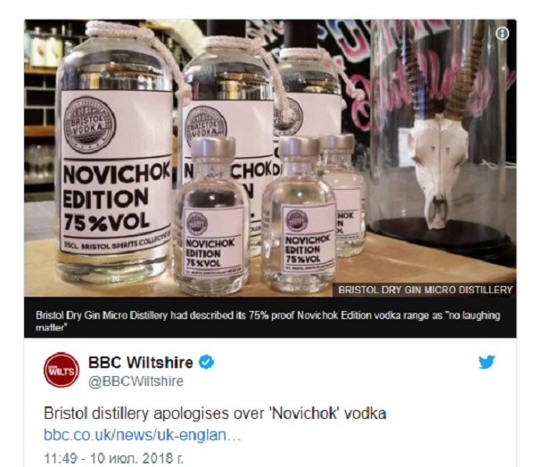Open the BBC Wilts profile avatar
Screen dimensions: 535x467
(61, 370)
